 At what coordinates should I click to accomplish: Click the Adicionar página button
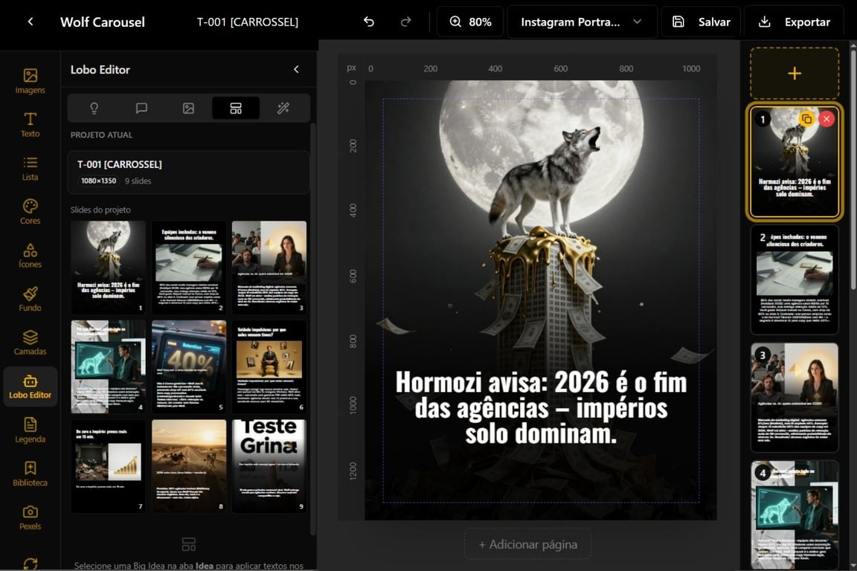coord(527,544)
